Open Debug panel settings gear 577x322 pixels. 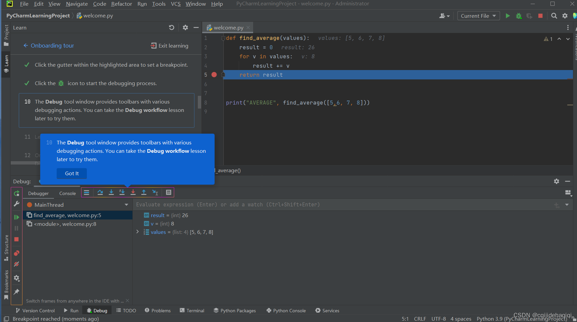click(557, 181)
